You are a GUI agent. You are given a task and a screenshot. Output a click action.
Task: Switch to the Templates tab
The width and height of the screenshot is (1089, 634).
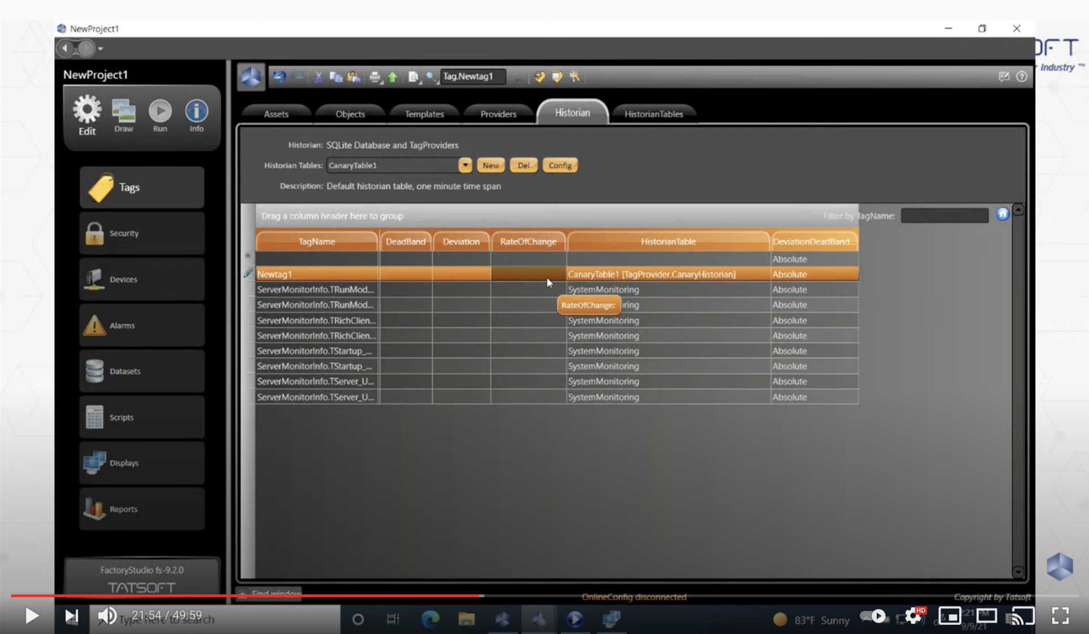(x=424, y=114)
